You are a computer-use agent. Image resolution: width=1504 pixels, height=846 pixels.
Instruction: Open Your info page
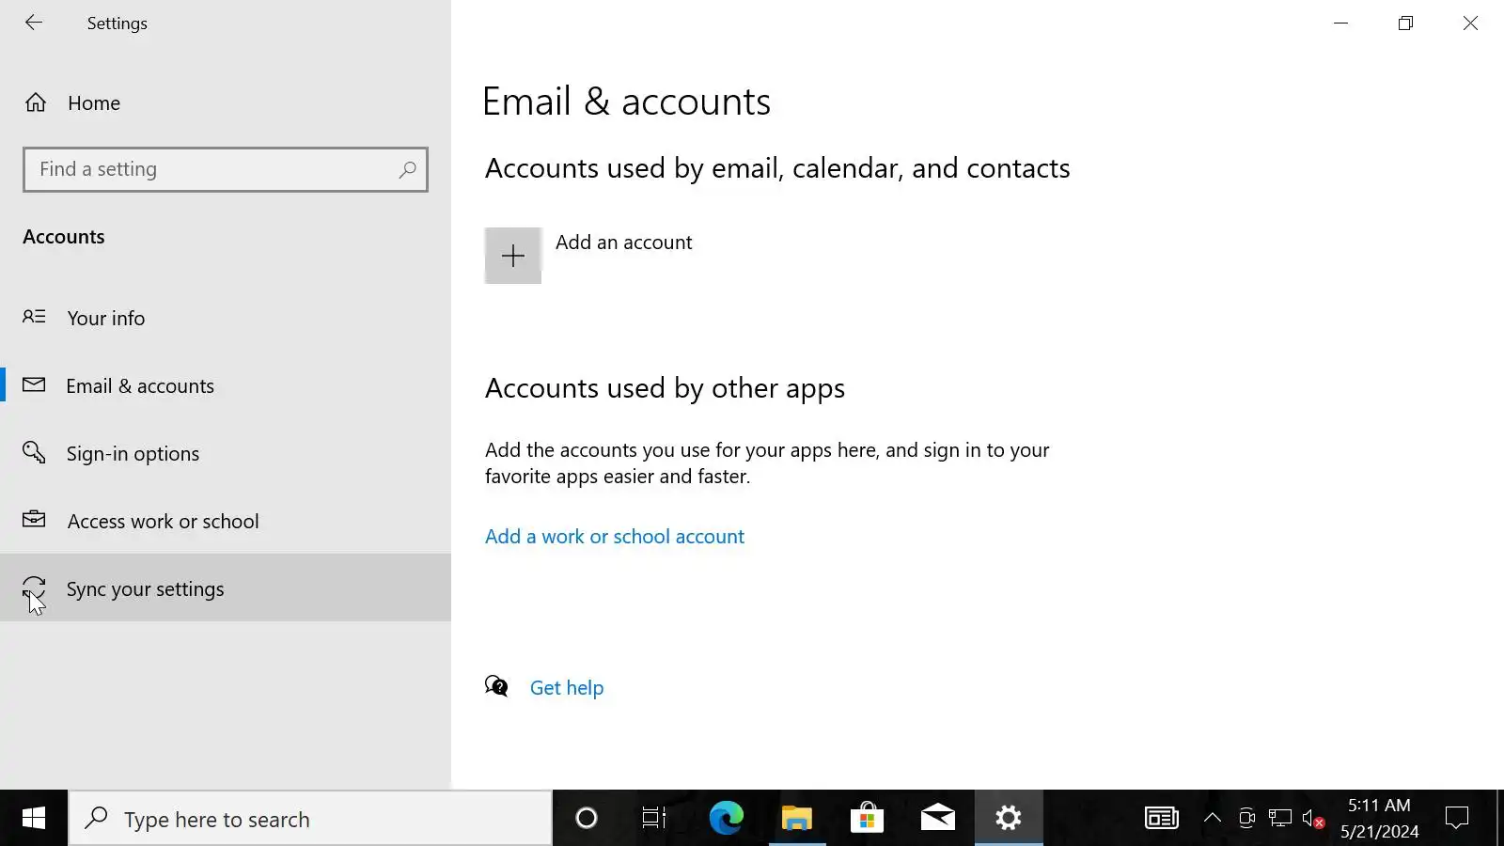pyautogui.click(x=226, y=318)
